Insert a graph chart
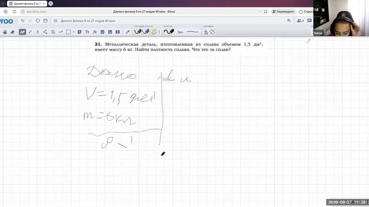The height and width of the screenshot is (207, 369). point(103,32)
